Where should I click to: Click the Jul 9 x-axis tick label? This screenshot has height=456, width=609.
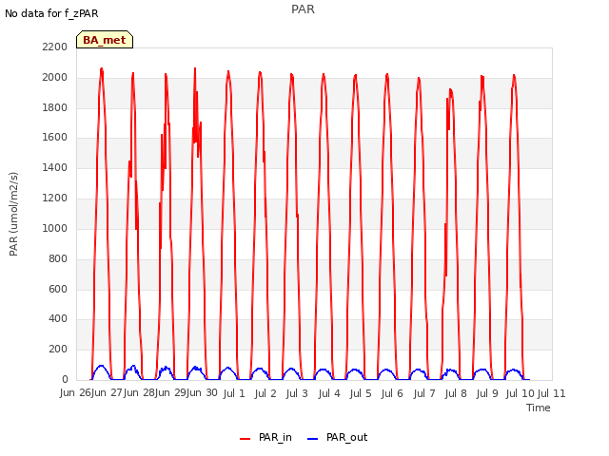pos(487,393)
